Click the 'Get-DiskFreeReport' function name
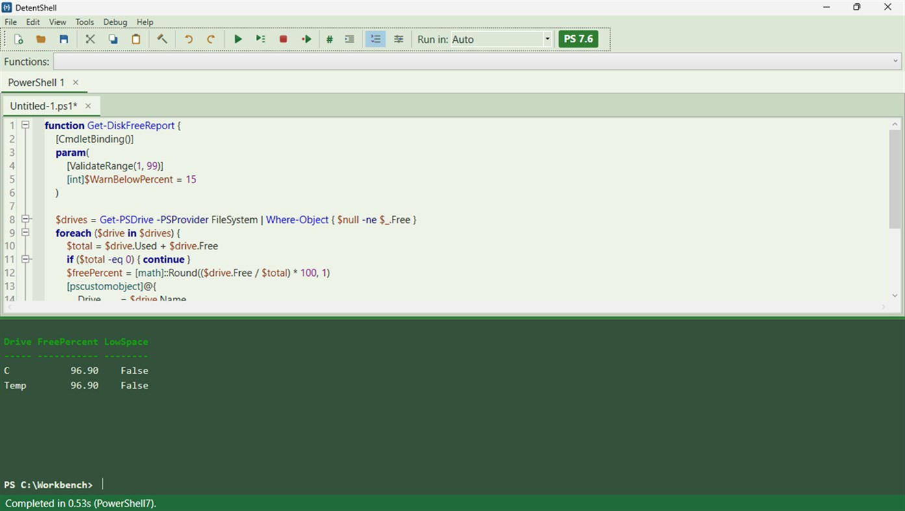This screenshot has width=905, height=511. [131, 125]
